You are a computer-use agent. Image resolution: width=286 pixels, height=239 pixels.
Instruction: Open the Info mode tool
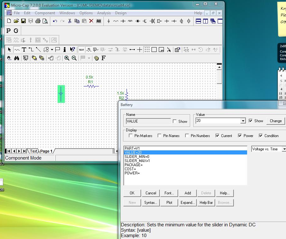click(65, 50)
